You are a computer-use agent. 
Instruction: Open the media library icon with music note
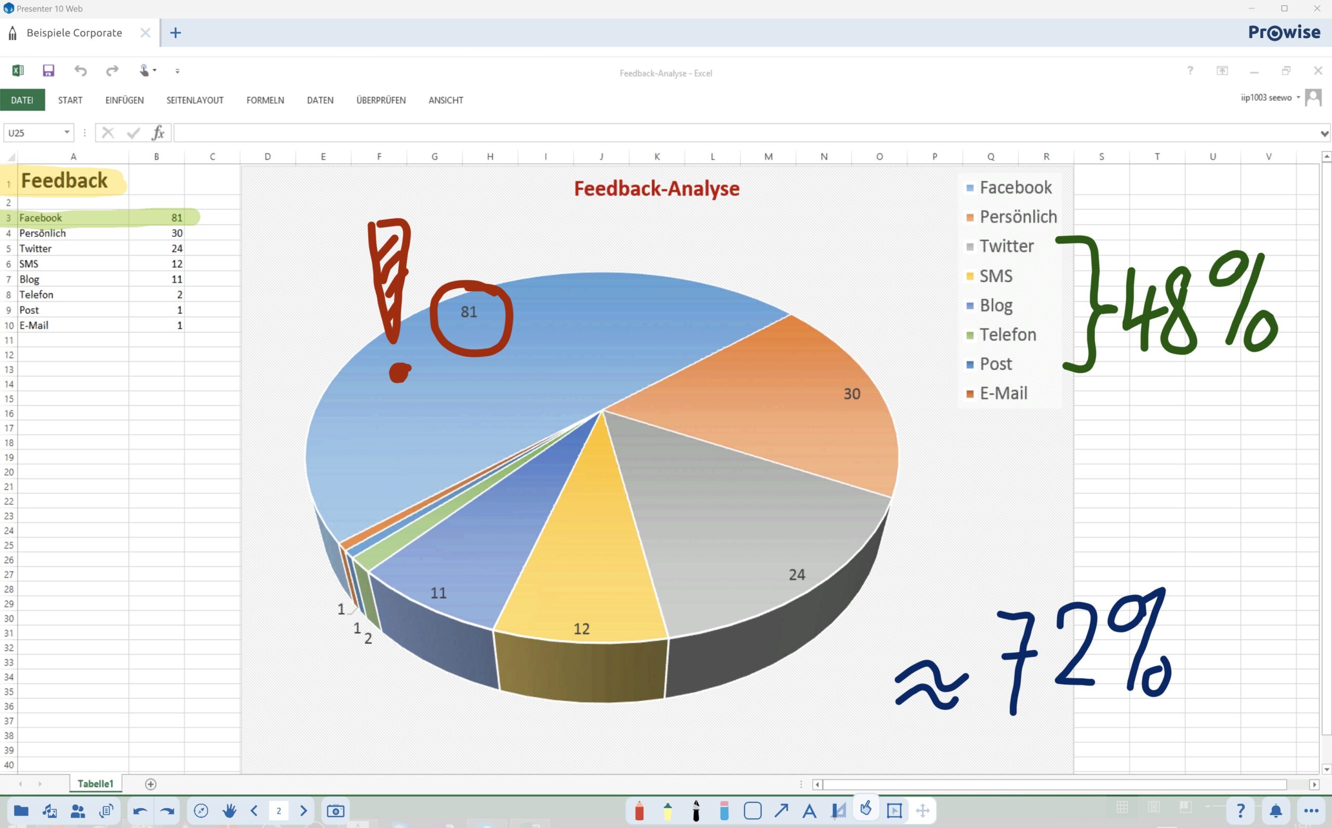[49, 810]
